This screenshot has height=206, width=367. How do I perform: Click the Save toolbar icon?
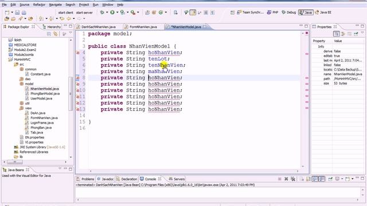17,13
